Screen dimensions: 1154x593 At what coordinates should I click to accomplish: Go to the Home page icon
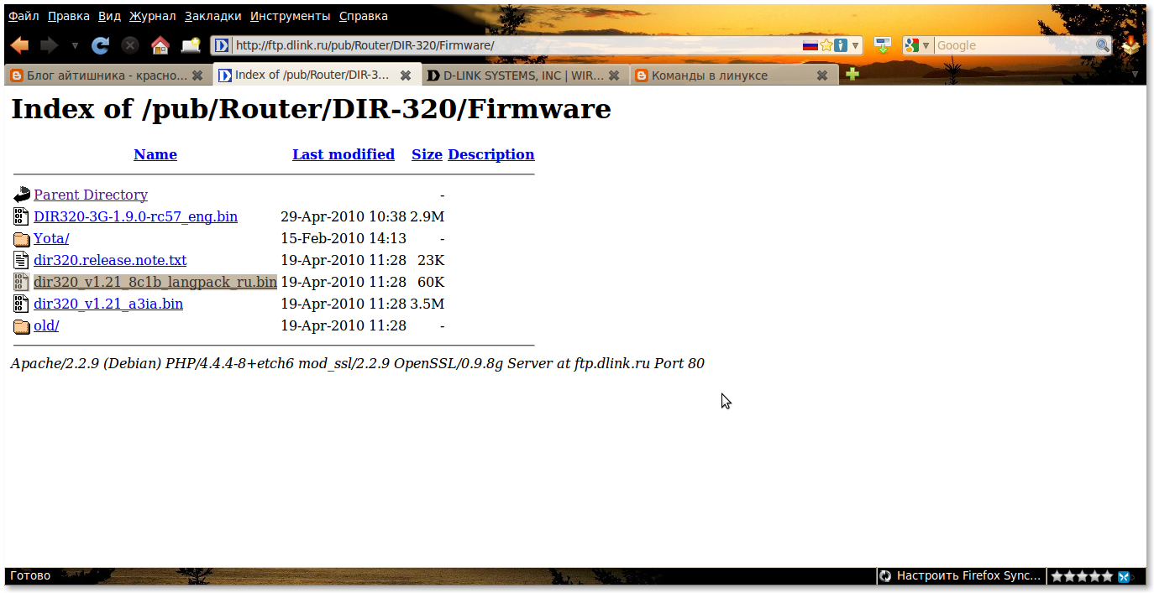[160, 45]
